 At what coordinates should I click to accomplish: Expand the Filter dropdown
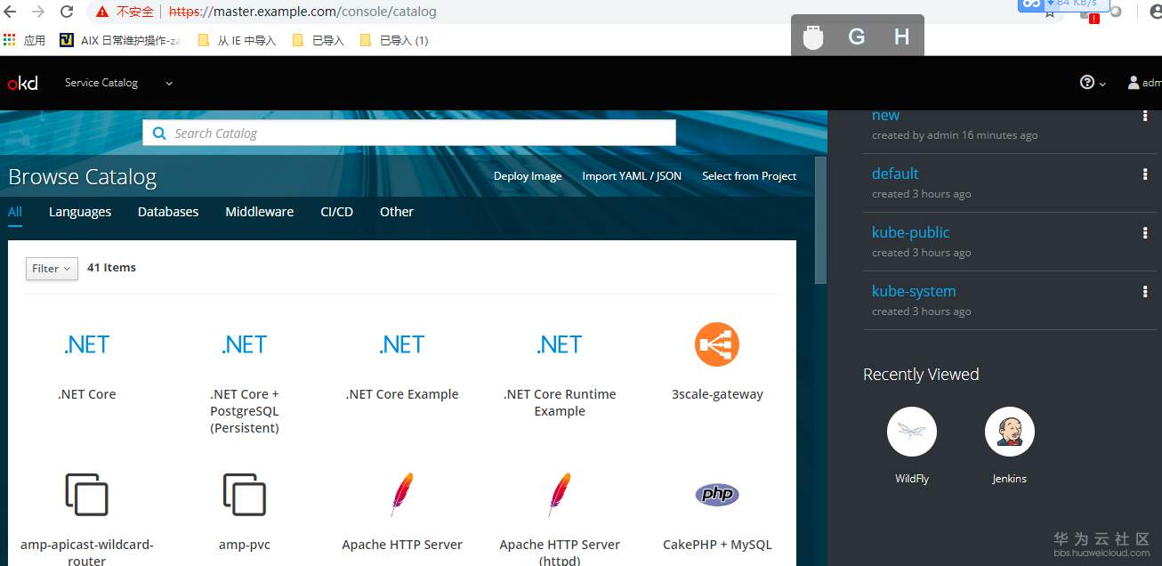(52, 268)
